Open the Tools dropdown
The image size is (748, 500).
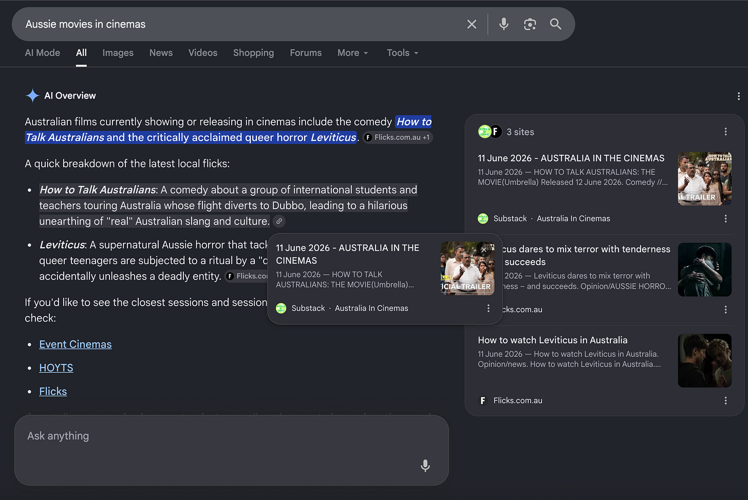point(403,53)
